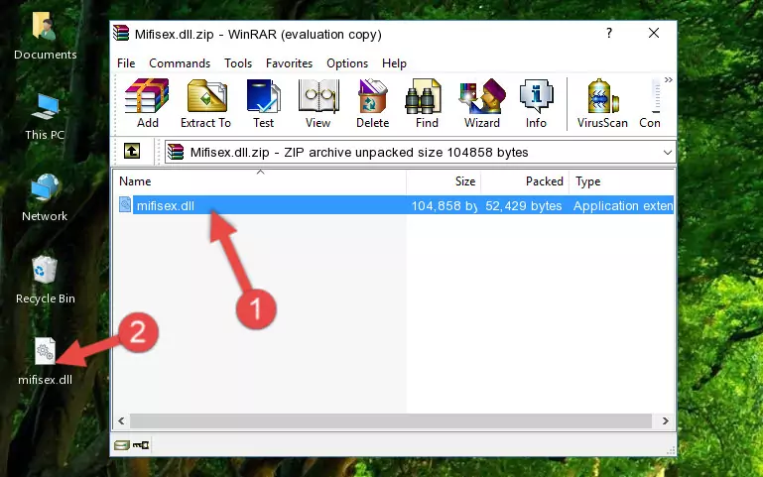Sort by the Type column header
Image resolution: width=763 pixels, height=477 pixels.
tap(621, 181)
